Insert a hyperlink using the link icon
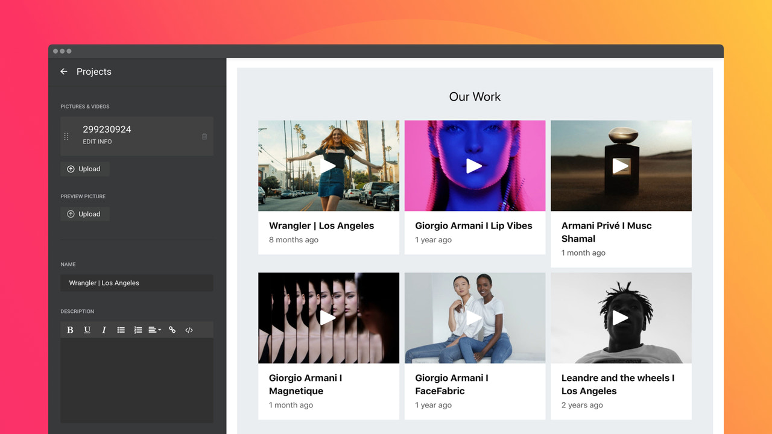Screen dimensions: 772x434 click(172, 330)
